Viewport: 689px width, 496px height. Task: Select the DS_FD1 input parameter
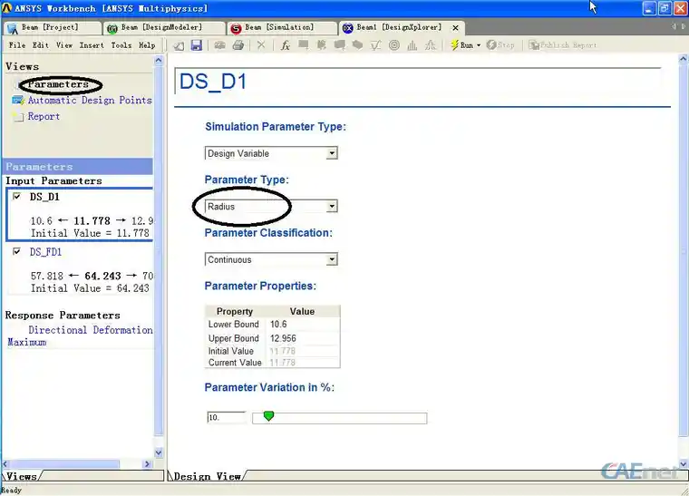(45, 252)
